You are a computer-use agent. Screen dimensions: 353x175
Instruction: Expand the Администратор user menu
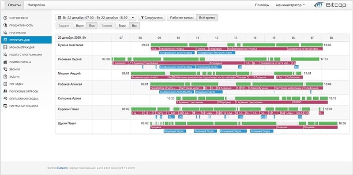290,5
